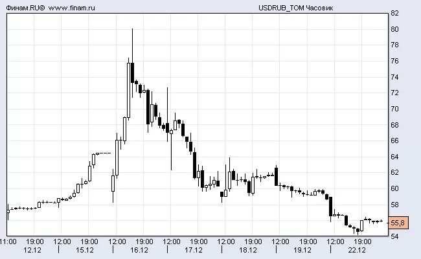Click the 11:00 time axis label
The image size is (421, 259).
(8, 242)
